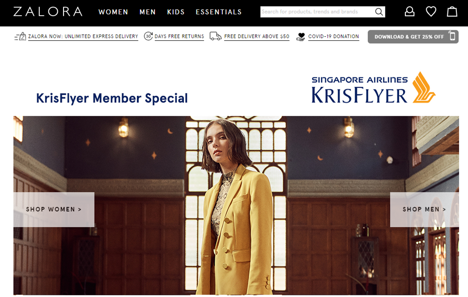
Task: Click Download & Get 25% Off button
Action: tap(413, 37)
